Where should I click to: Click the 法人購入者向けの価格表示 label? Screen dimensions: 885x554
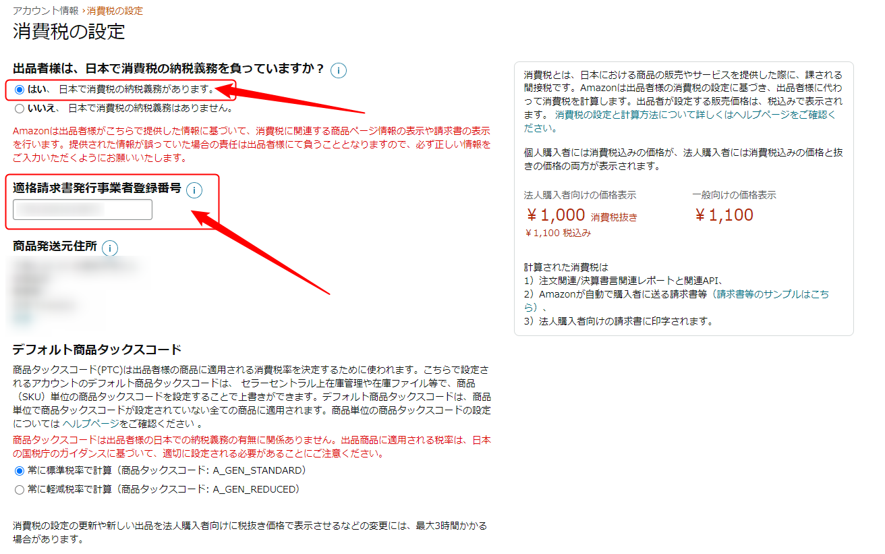[580, 195]
